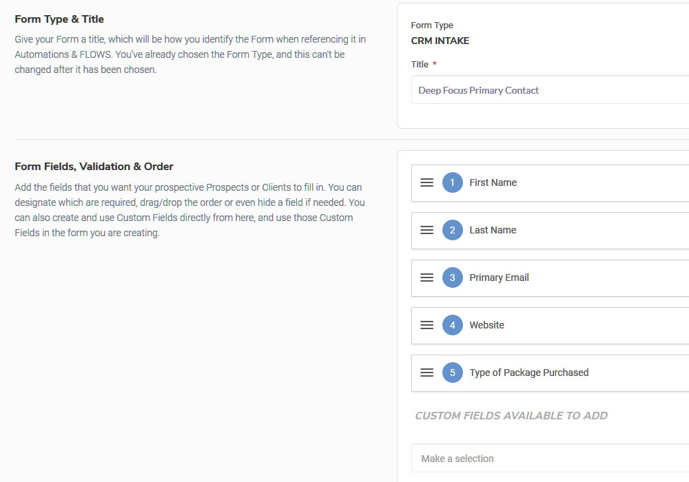
Task: Click into the Title input field
Action: pos(550,90)
